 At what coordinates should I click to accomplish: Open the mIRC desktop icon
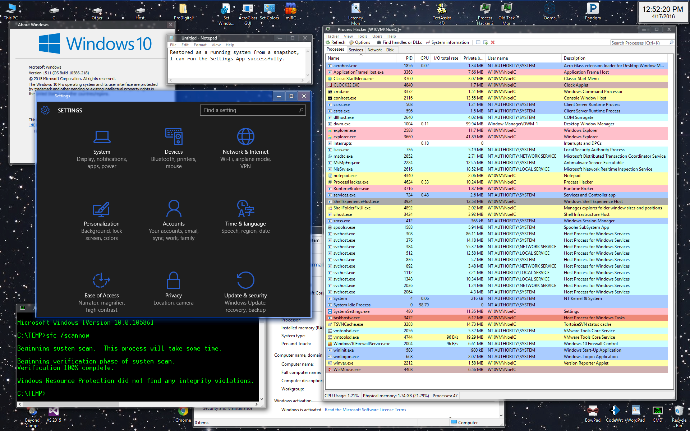pyautogui.click(x=291, y=11)
